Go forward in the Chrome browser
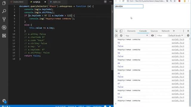This screenshot has width=191, height=107. coord(120,1)
